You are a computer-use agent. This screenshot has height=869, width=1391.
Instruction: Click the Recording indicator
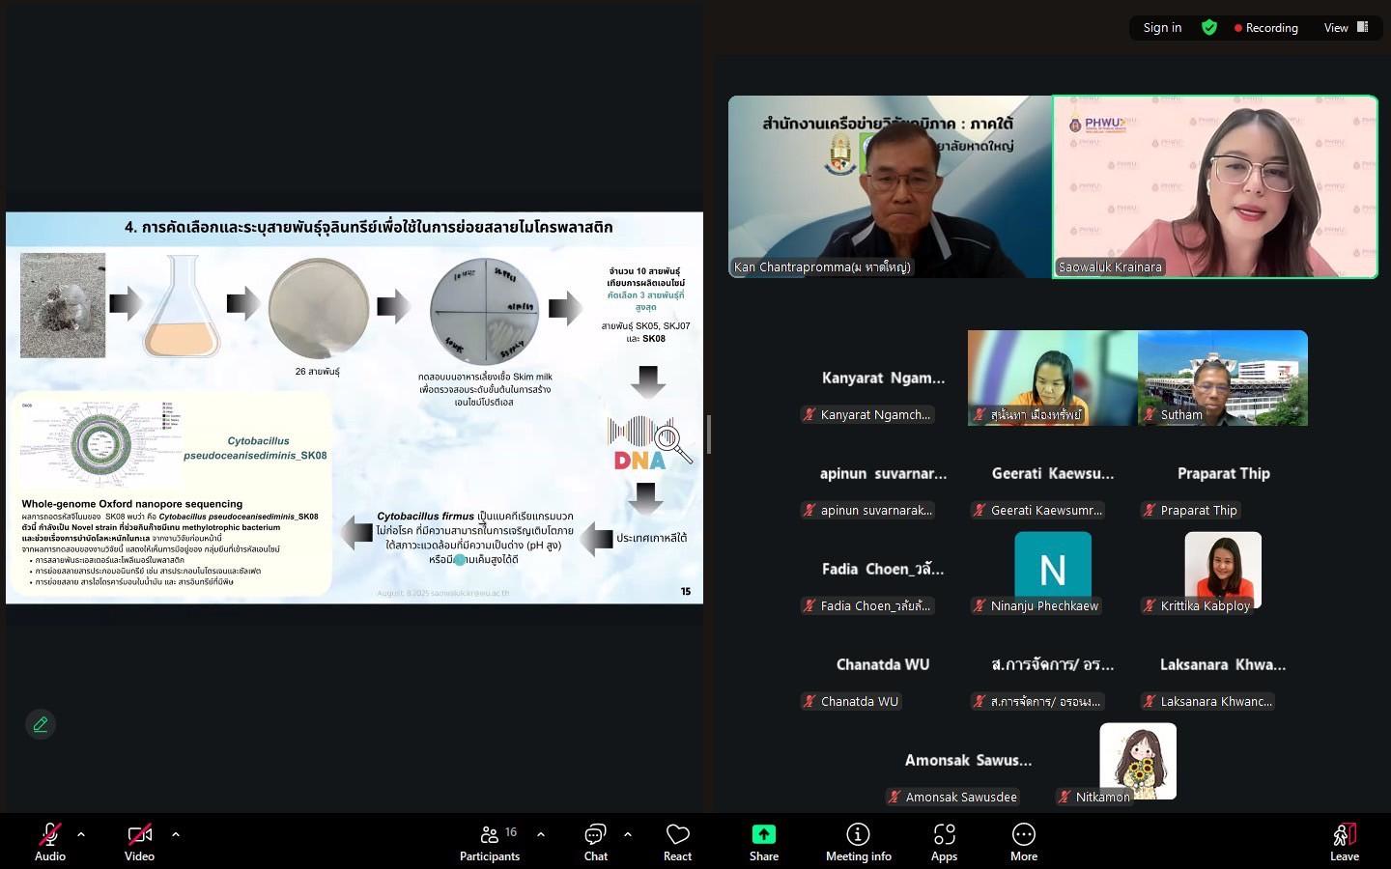1265,28
